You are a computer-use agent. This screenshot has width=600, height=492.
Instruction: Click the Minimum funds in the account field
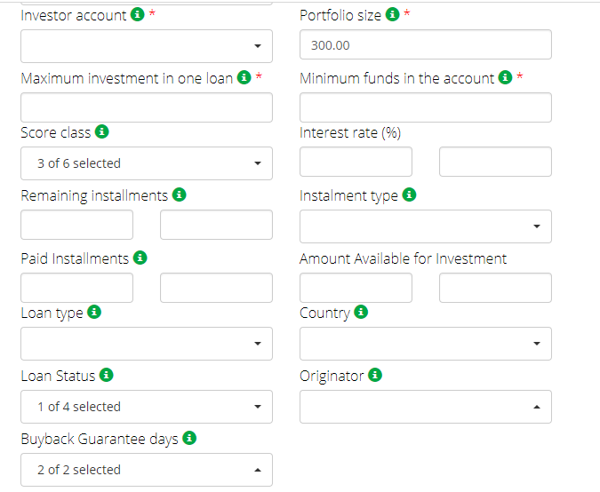(x=425, y=107)
